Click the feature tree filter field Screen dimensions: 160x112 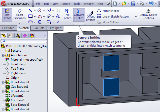[x=24, y=41]
